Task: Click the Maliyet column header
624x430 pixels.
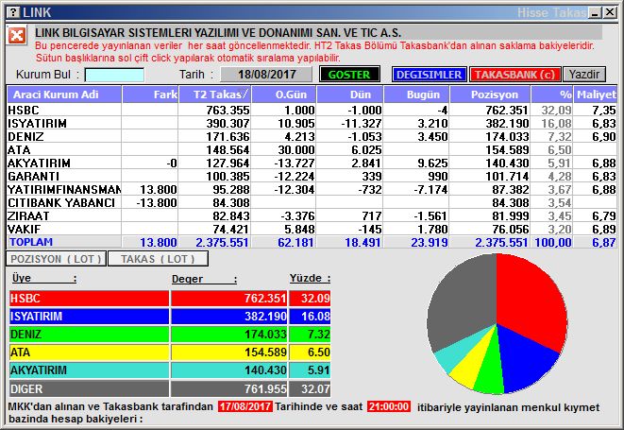Action: pyautogui.click(x=596, y=95)
